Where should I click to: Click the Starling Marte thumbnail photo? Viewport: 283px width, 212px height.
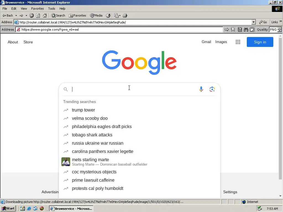(66, 162)
